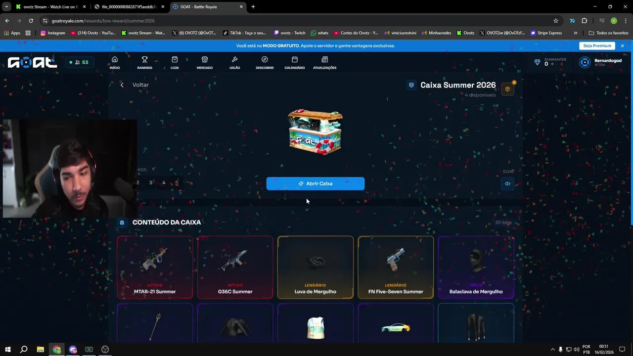Expand the hidden bookmarks chevron
633x356 pixels.
(575, 33)
